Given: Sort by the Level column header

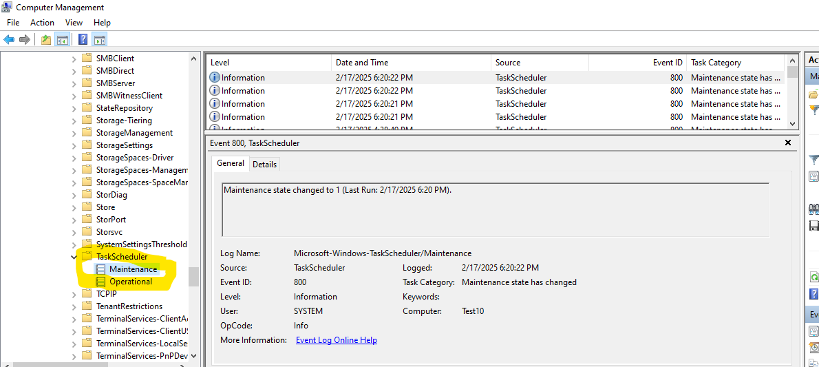Looking at the screenshot, I should pyautogui.click(x=268, y=63).
